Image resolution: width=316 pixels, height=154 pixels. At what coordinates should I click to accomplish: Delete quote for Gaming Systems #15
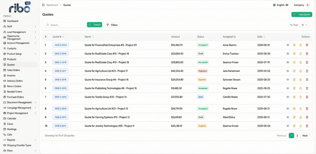307,117
